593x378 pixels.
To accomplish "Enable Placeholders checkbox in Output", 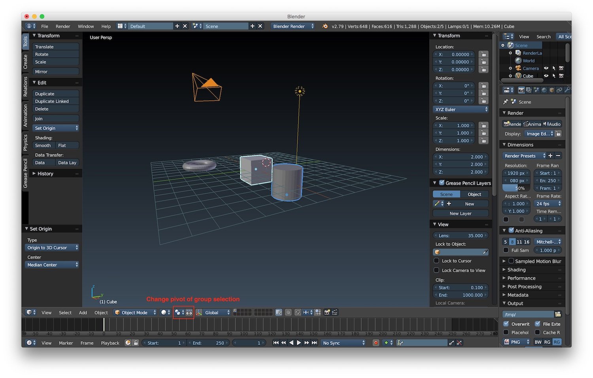I will click(x=506, y=333).
